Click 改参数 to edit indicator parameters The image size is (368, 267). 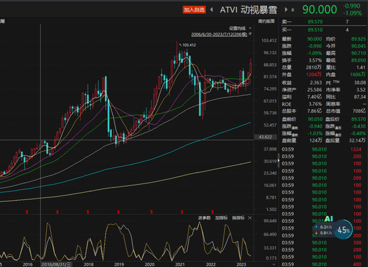(x=204, y=217)
